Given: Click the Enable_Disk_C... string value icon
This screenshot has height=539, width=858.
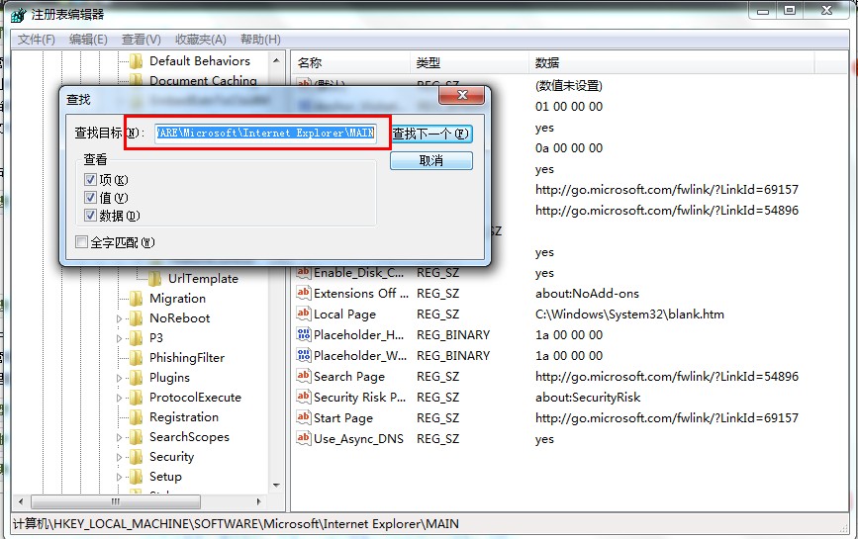Looking at the screenshot, I should [x=303, y=272].
